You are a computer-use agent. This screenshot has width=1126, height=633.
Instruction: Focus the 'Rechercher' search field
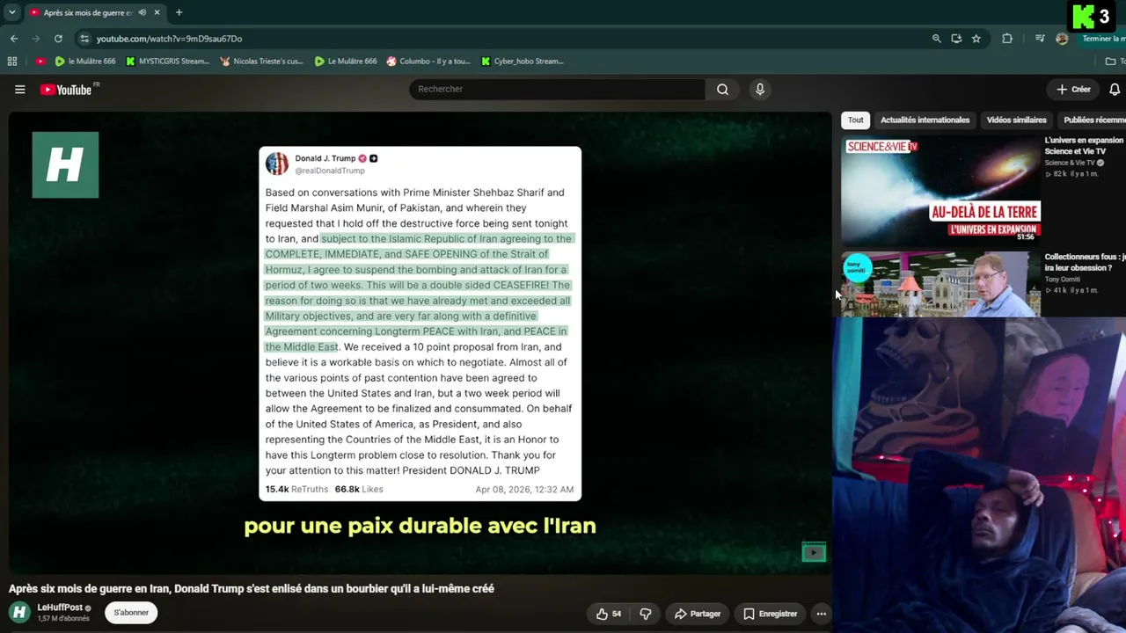click(x=557, y=89)
